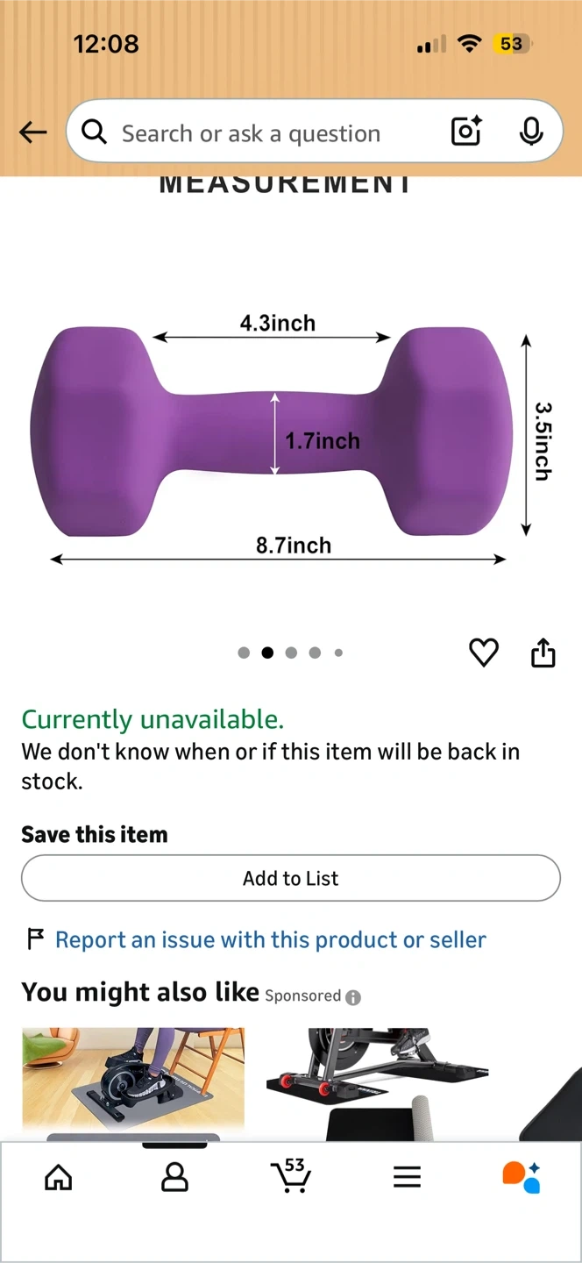
Task: Select the fourth image carousel dot
Action: [x=315, y=653]
